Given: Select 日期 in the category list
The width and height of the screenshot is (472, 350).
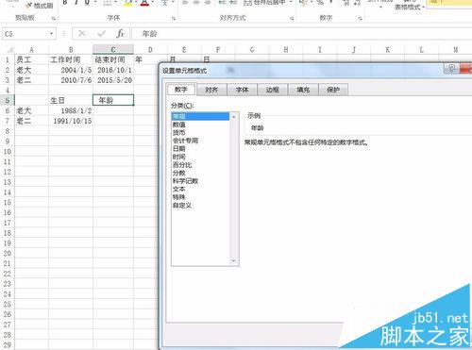Looking at the screenshot, I should [200, 148].
